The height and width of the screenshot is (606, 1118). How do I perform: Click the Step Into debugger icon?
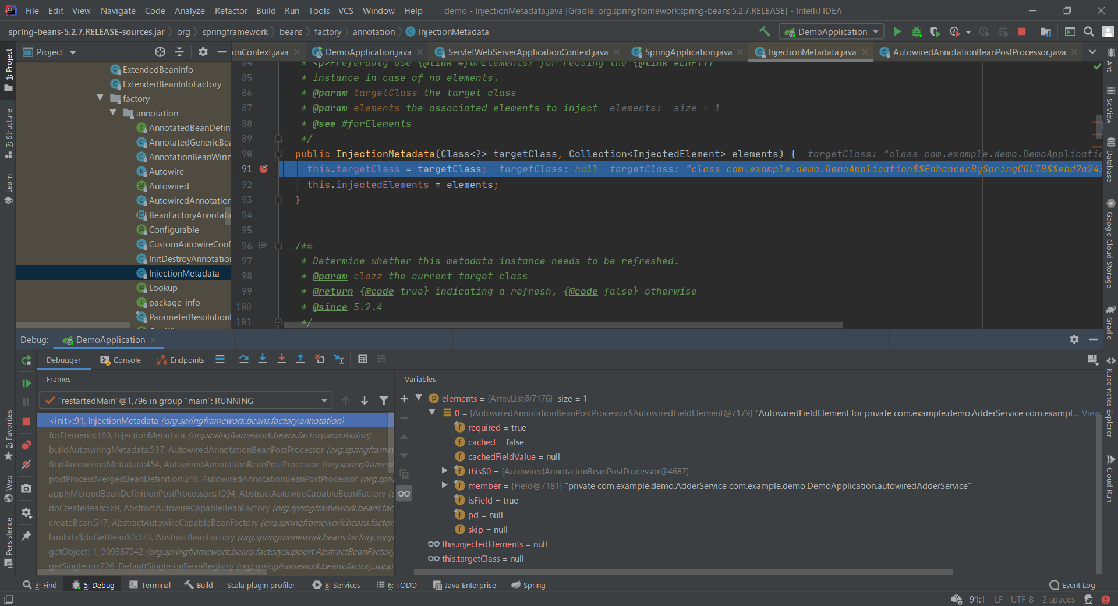click(263, 359)
